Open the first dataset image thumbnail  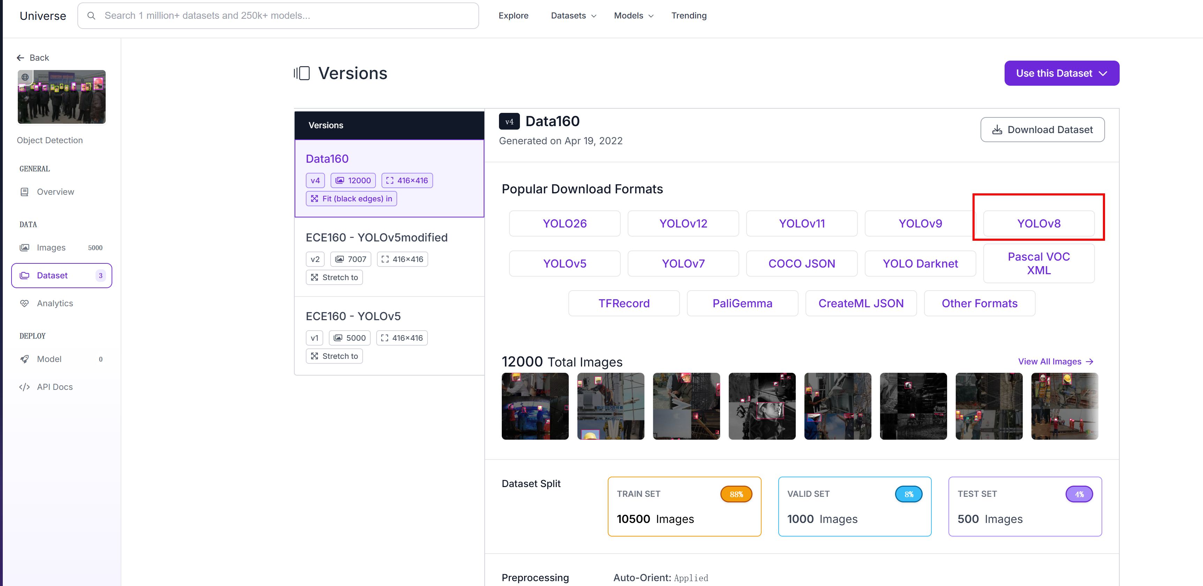(535, 406)
